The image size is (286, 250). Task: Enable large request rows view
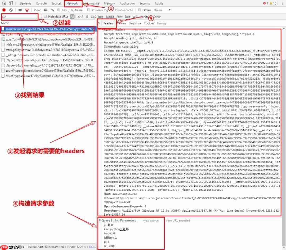click(x=45, y=10)
